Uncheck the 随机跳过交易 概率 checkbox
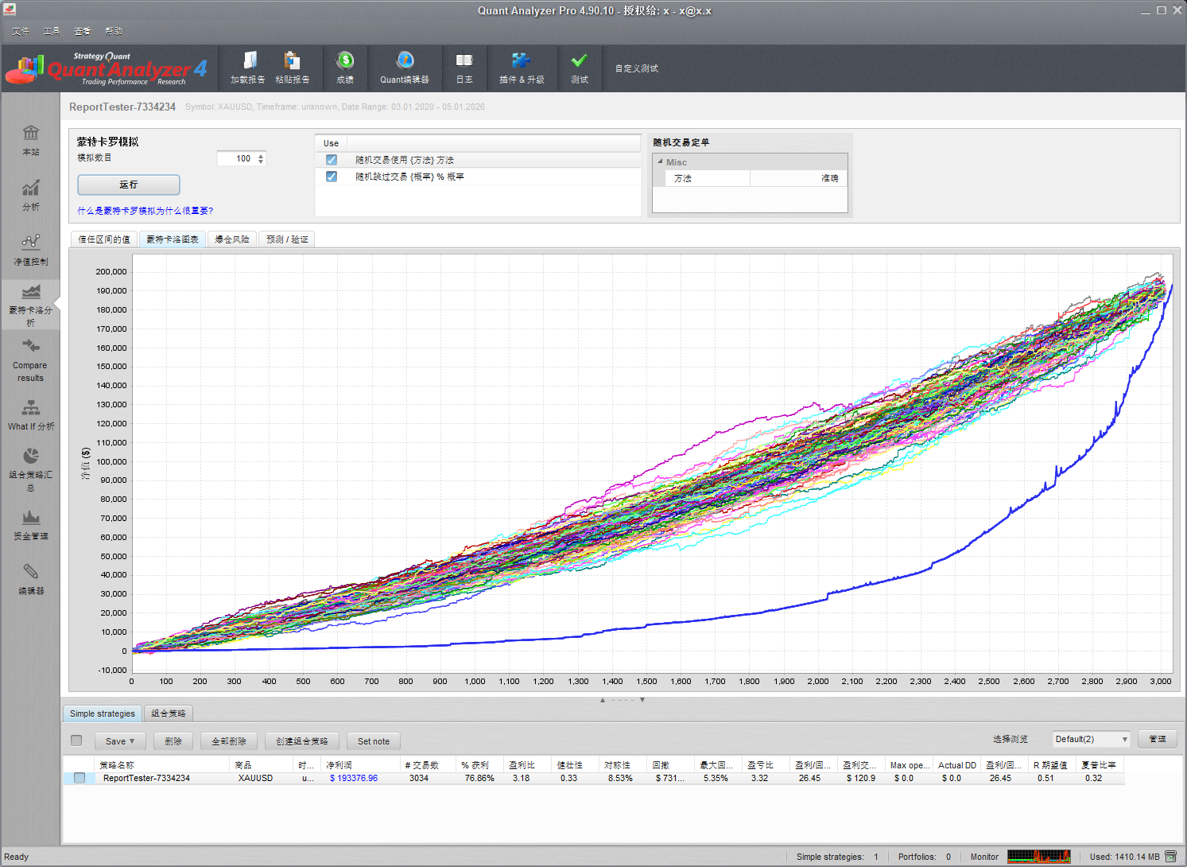1187x867 pixels. [x=332, y=177]
